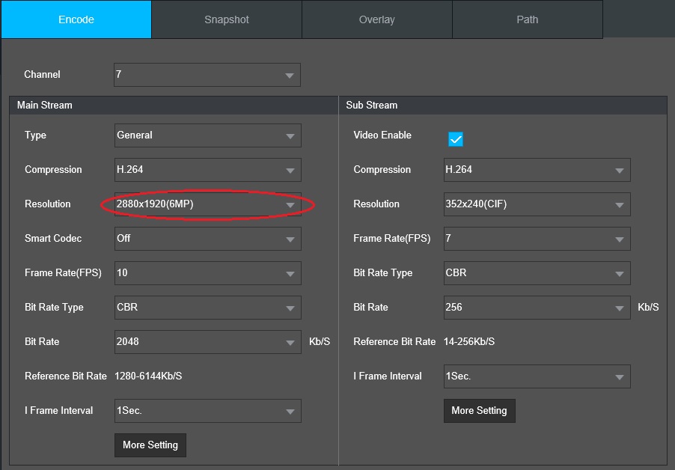Open the Channel dropdown

click(x=207, y=75)
